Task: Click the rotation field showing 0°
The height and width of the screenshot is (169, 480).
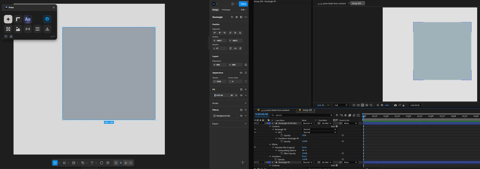Action: coord(219,48)
